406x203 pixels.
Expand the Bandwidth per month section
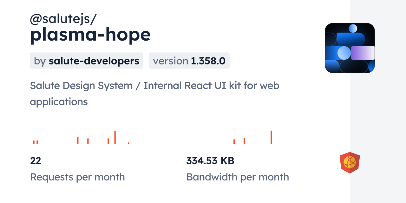238,177
